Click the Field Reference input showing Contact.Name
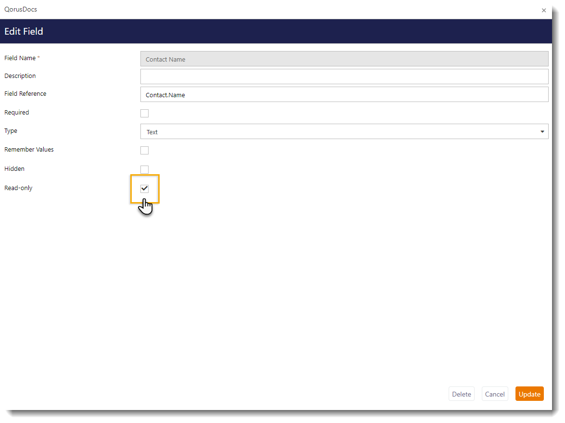This screenshot has height=423, width=565. pos(344,94)
